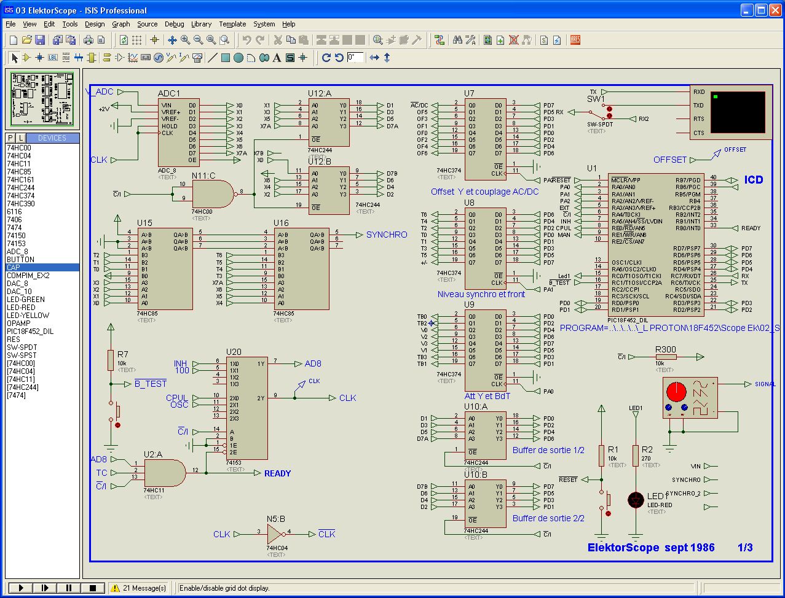Stop the simulation
785x598 pixels.
(92, 588)
